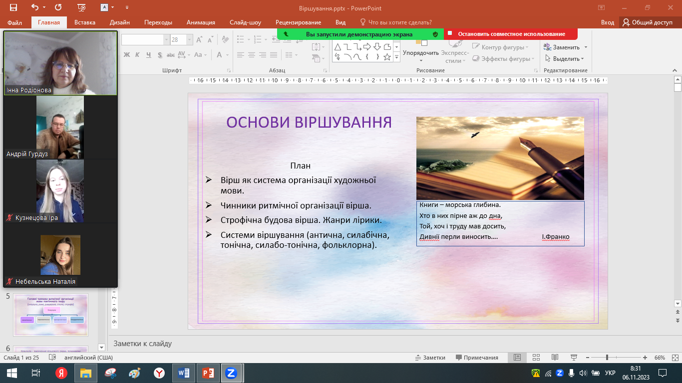
Task: Click the Save icon in quick access toolbar
Action: click(x=13, y=7)
